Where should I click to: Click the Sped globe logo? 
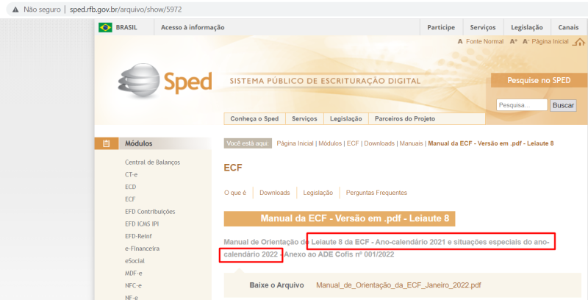139,80
